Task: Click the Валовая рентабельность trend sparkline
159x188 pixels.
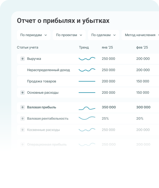Action: coord(87,118)
